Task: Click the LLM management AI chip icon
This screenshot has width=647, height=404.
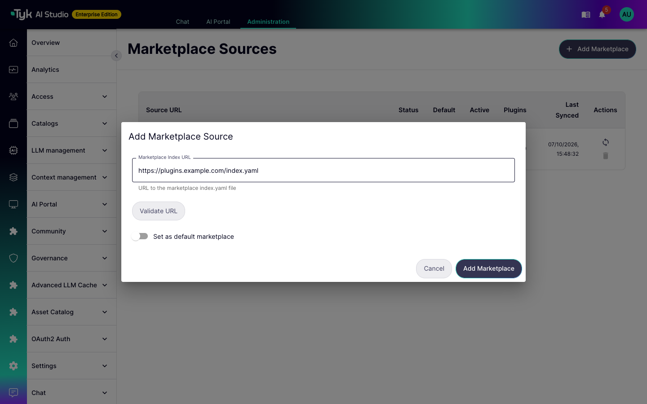Action: (13, 150)
